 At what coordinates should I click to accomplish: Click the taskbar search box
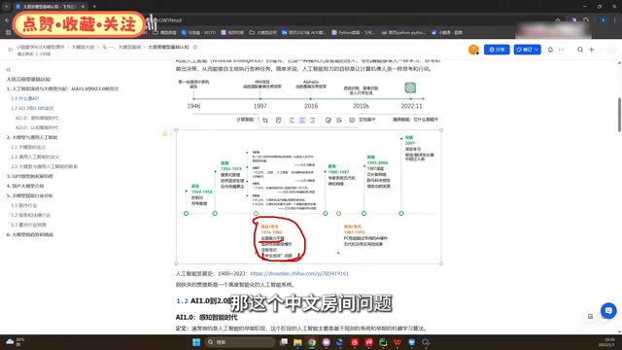click(240, 342)
